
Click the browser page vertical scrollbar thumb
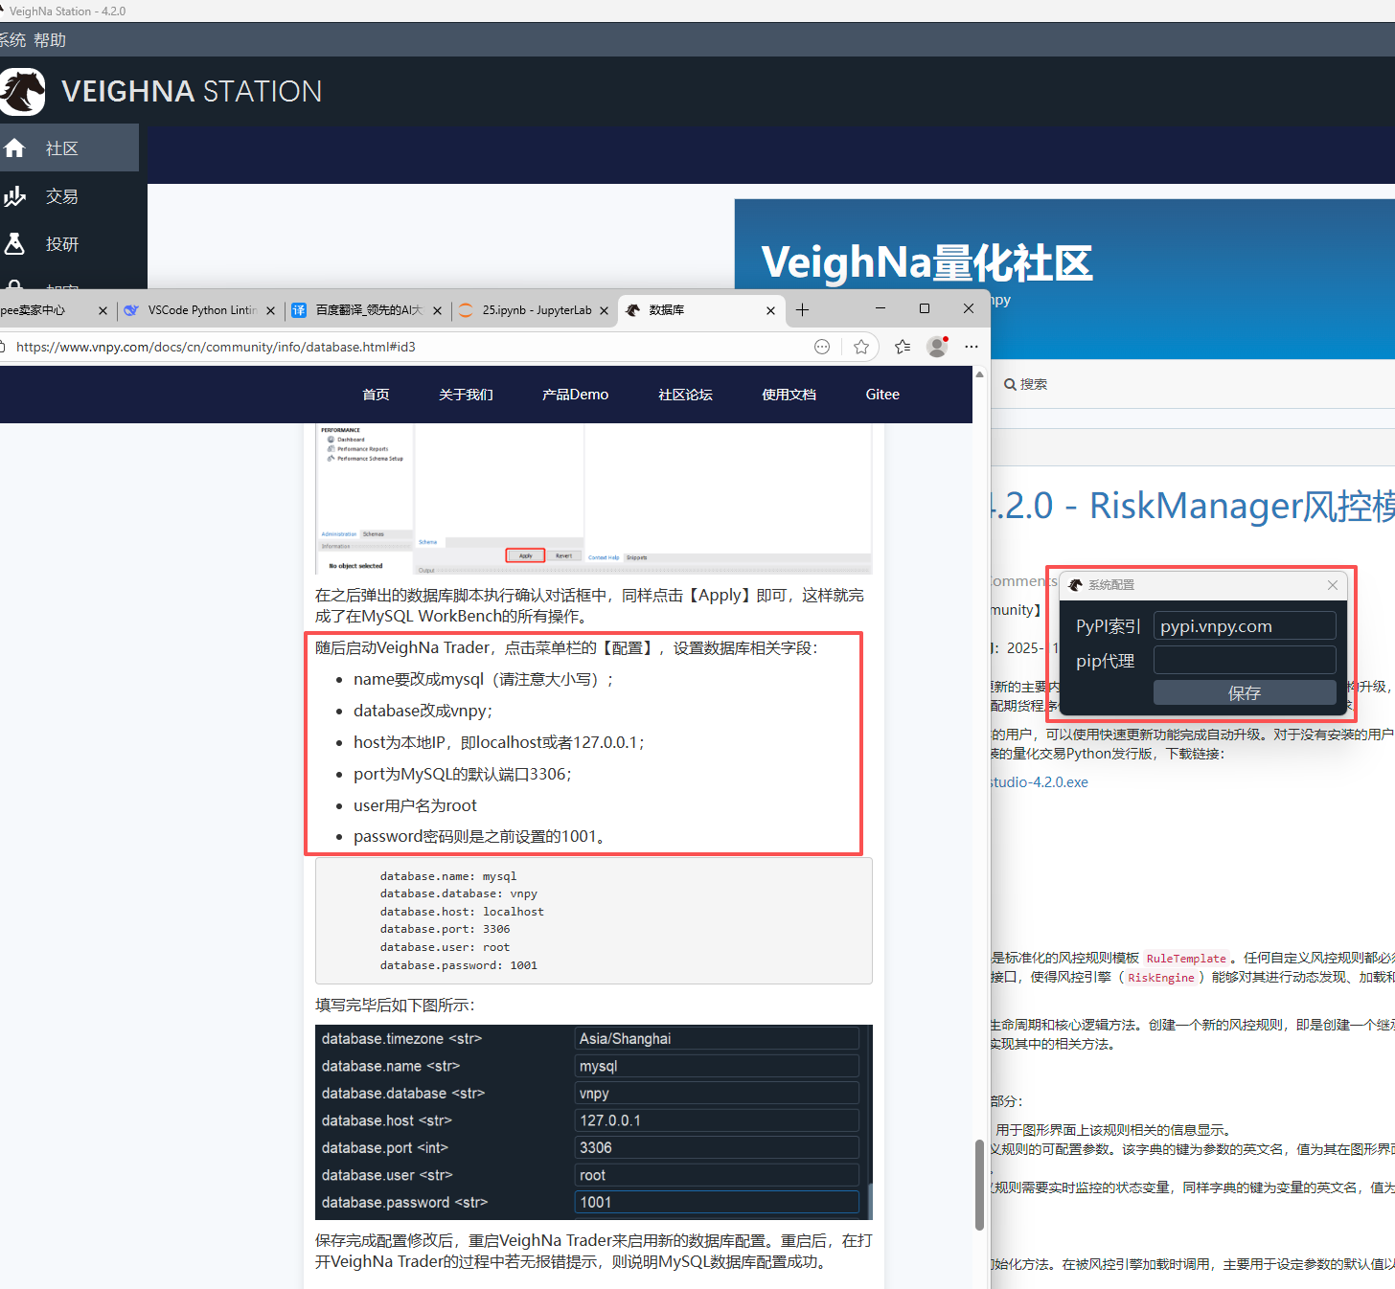pos(979,1185)
